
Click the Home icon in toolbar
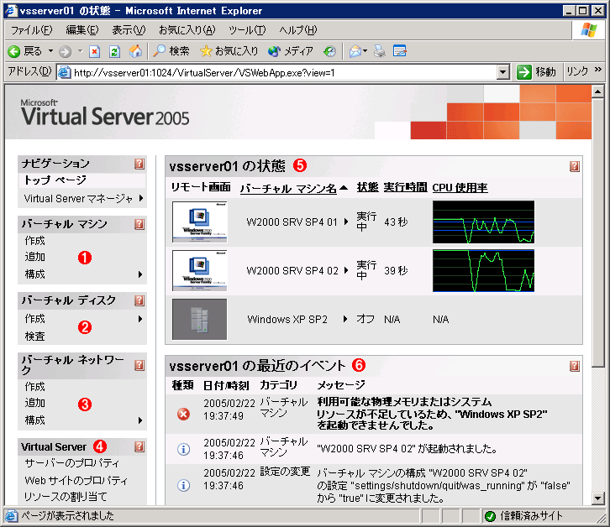(x=135, y=51)
